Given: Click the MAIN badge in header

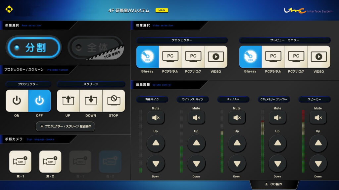Looking at the screenshot, I should (162, 10).
